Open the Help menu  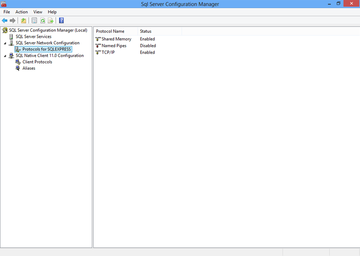[52, 12]
